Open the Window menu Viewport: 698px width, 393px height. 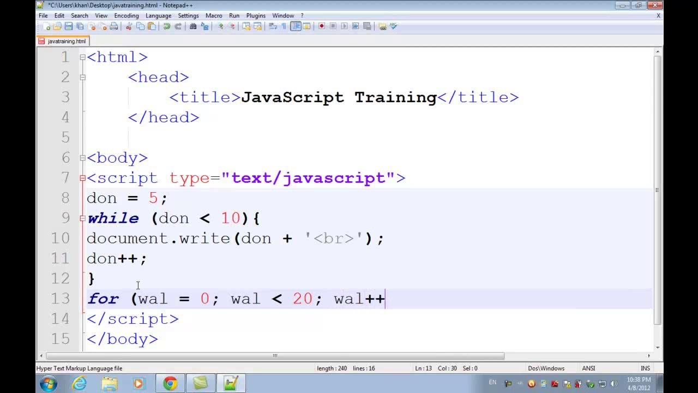coord(283,16)
